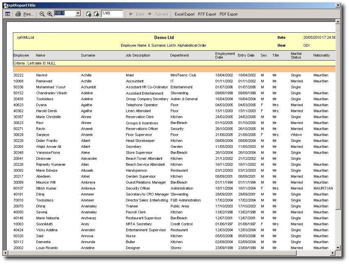
Task: Click the zoom out magnifier icon
Action: 42,14
